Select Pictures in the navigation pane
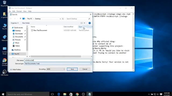Screen dimensions: 172x96 [17, 40]
